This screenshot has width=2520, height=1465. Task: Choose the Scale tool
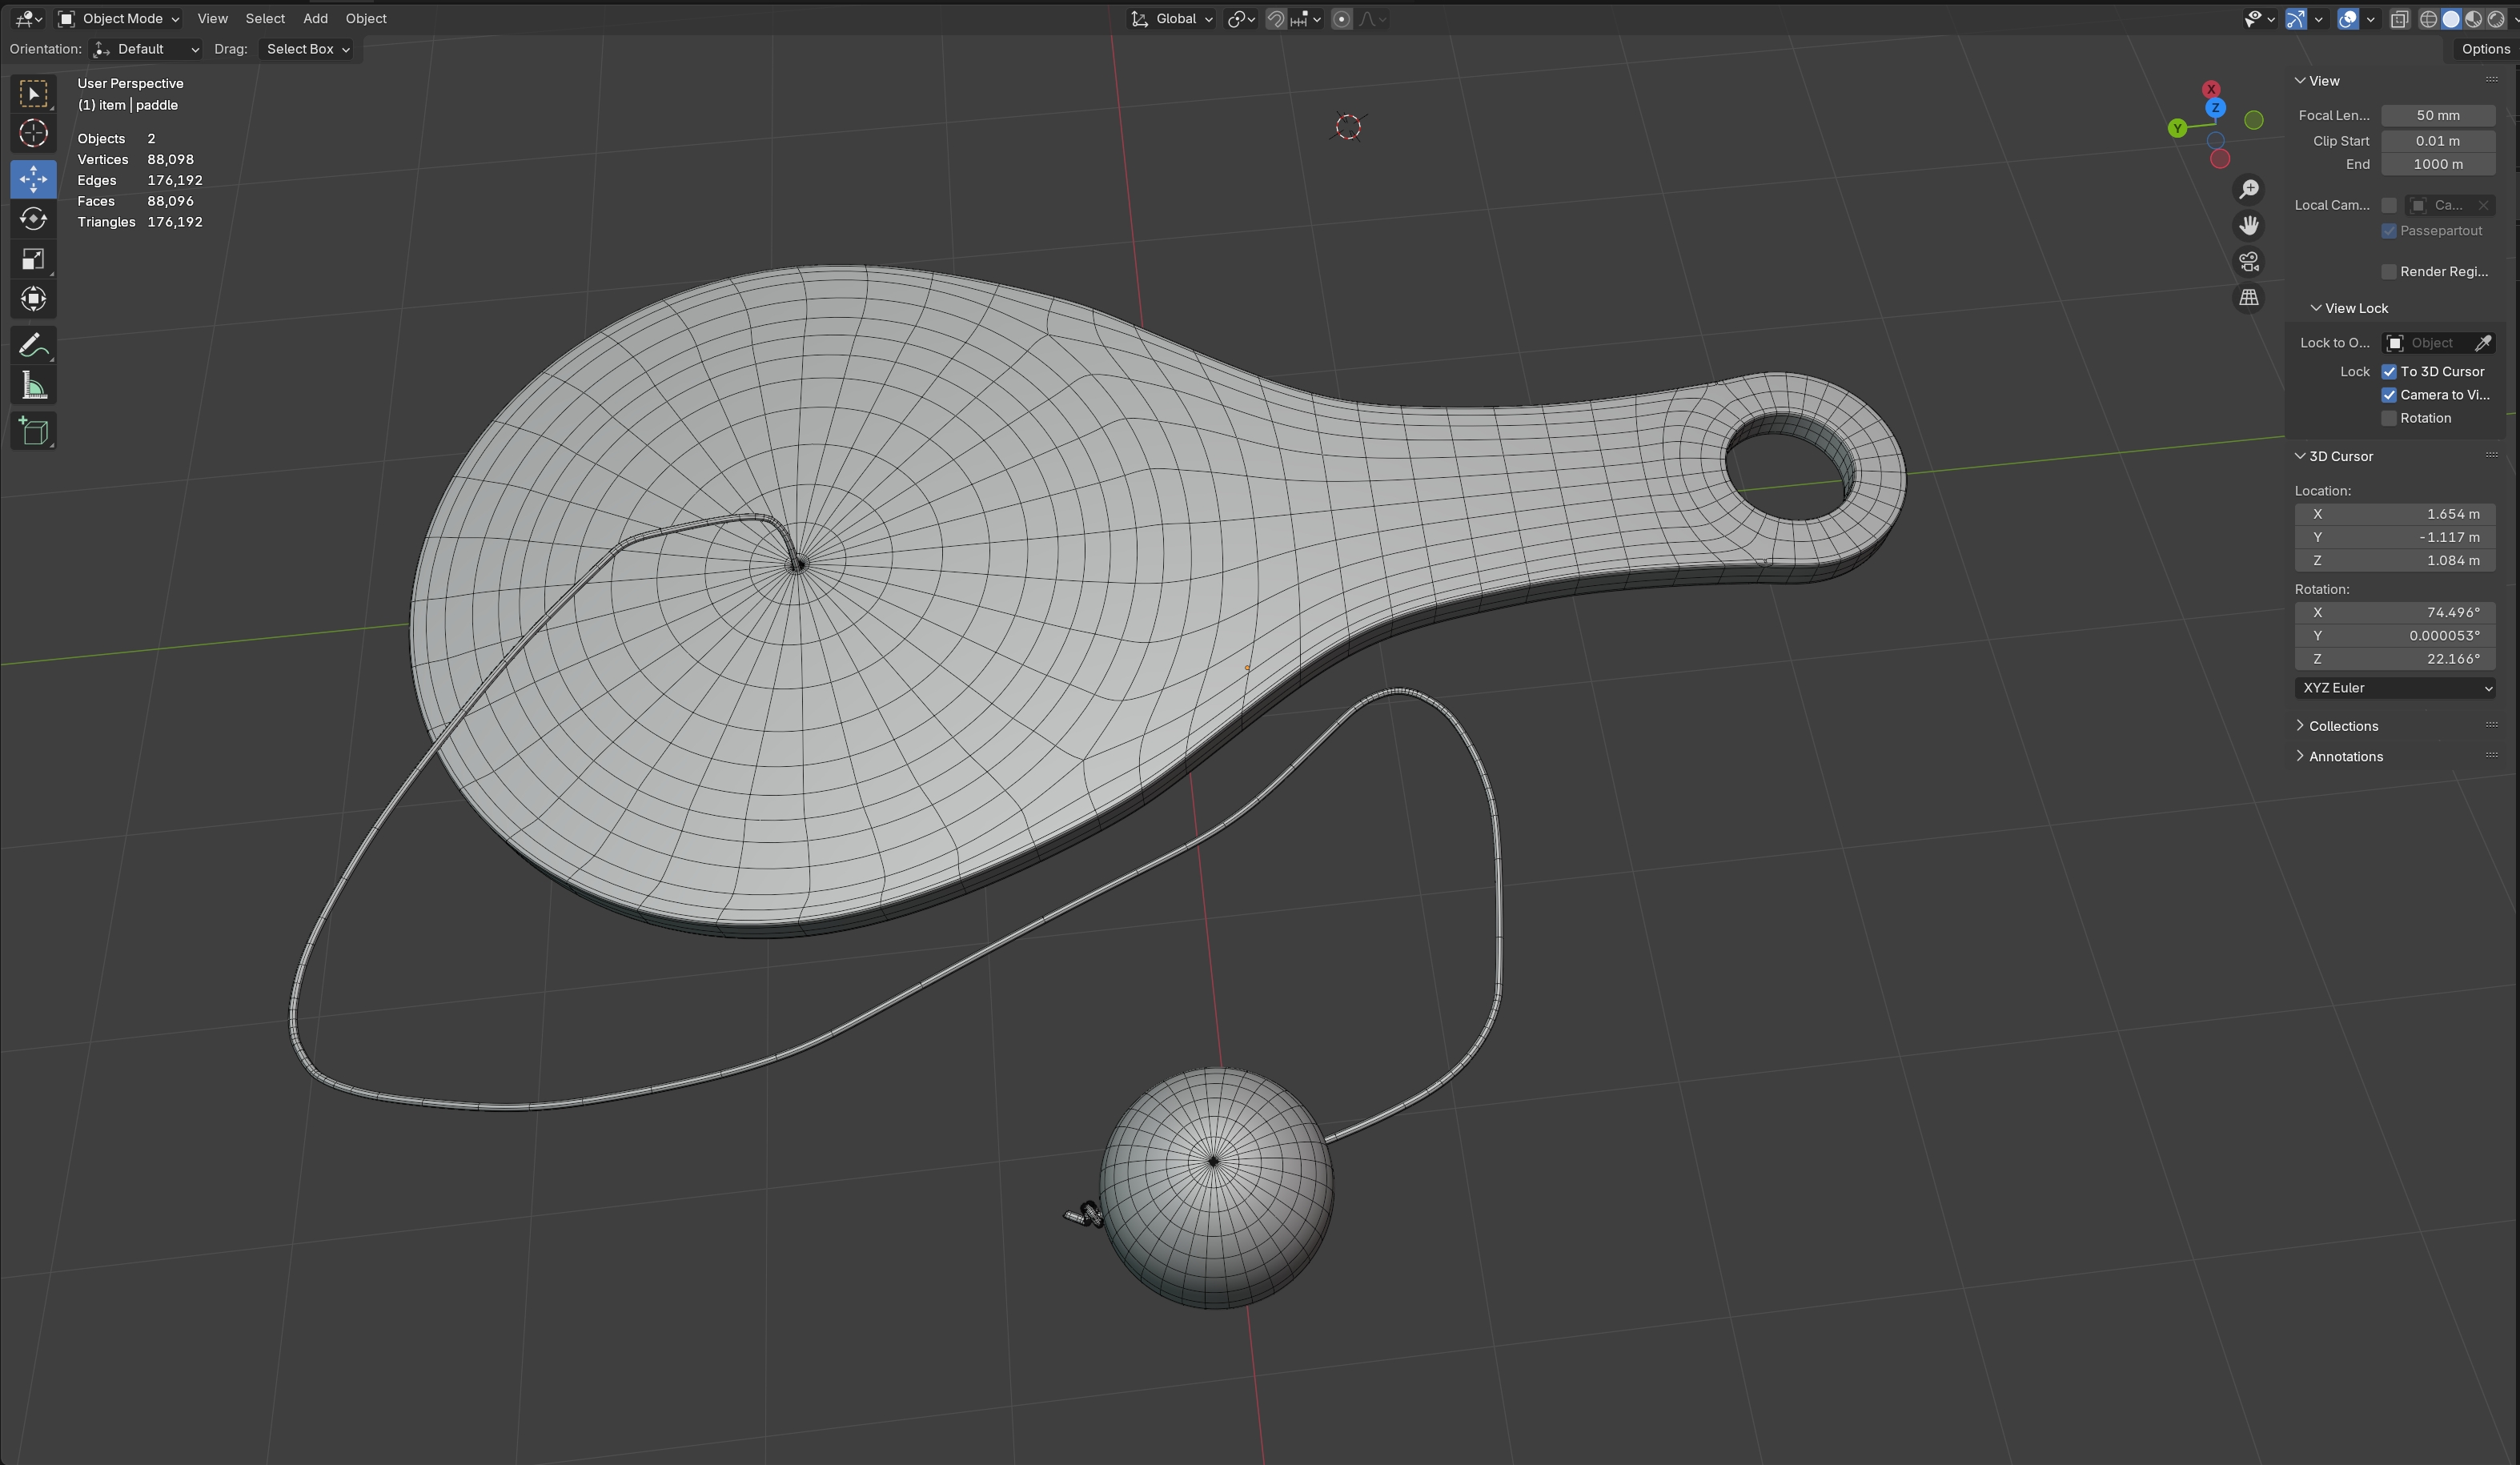pos(33,260)
